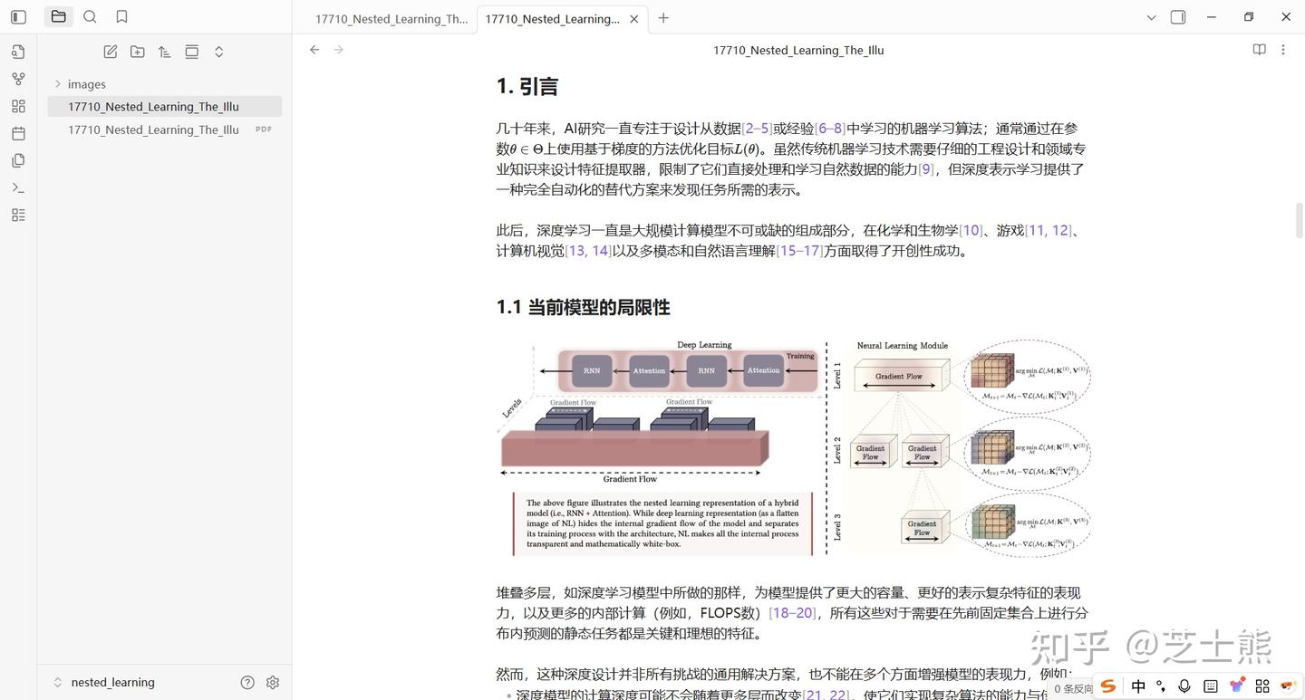Viewport: 1305px width, 700px height.
Task: Open the three-dot more options menu
Action: 1283,50
